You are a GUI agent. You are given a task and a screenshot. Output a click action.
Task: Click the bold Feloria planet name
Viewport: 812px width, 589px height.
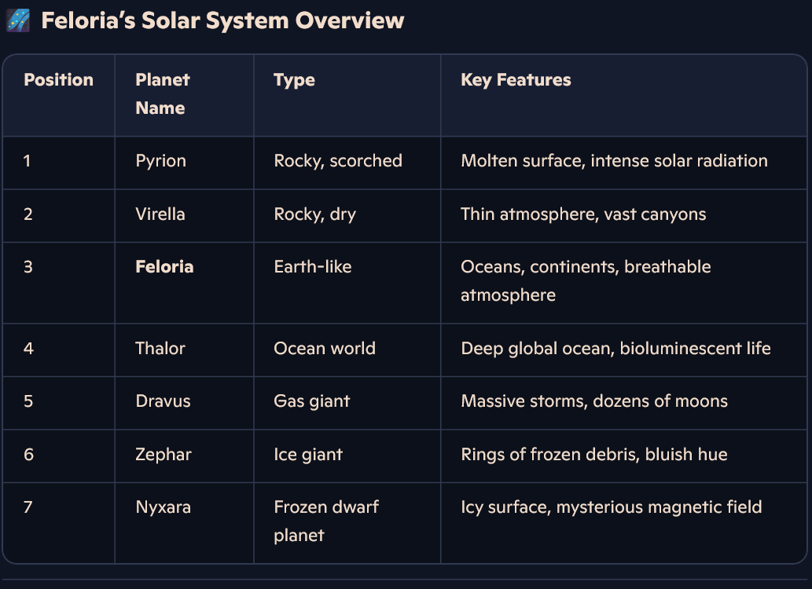[164, 267]
